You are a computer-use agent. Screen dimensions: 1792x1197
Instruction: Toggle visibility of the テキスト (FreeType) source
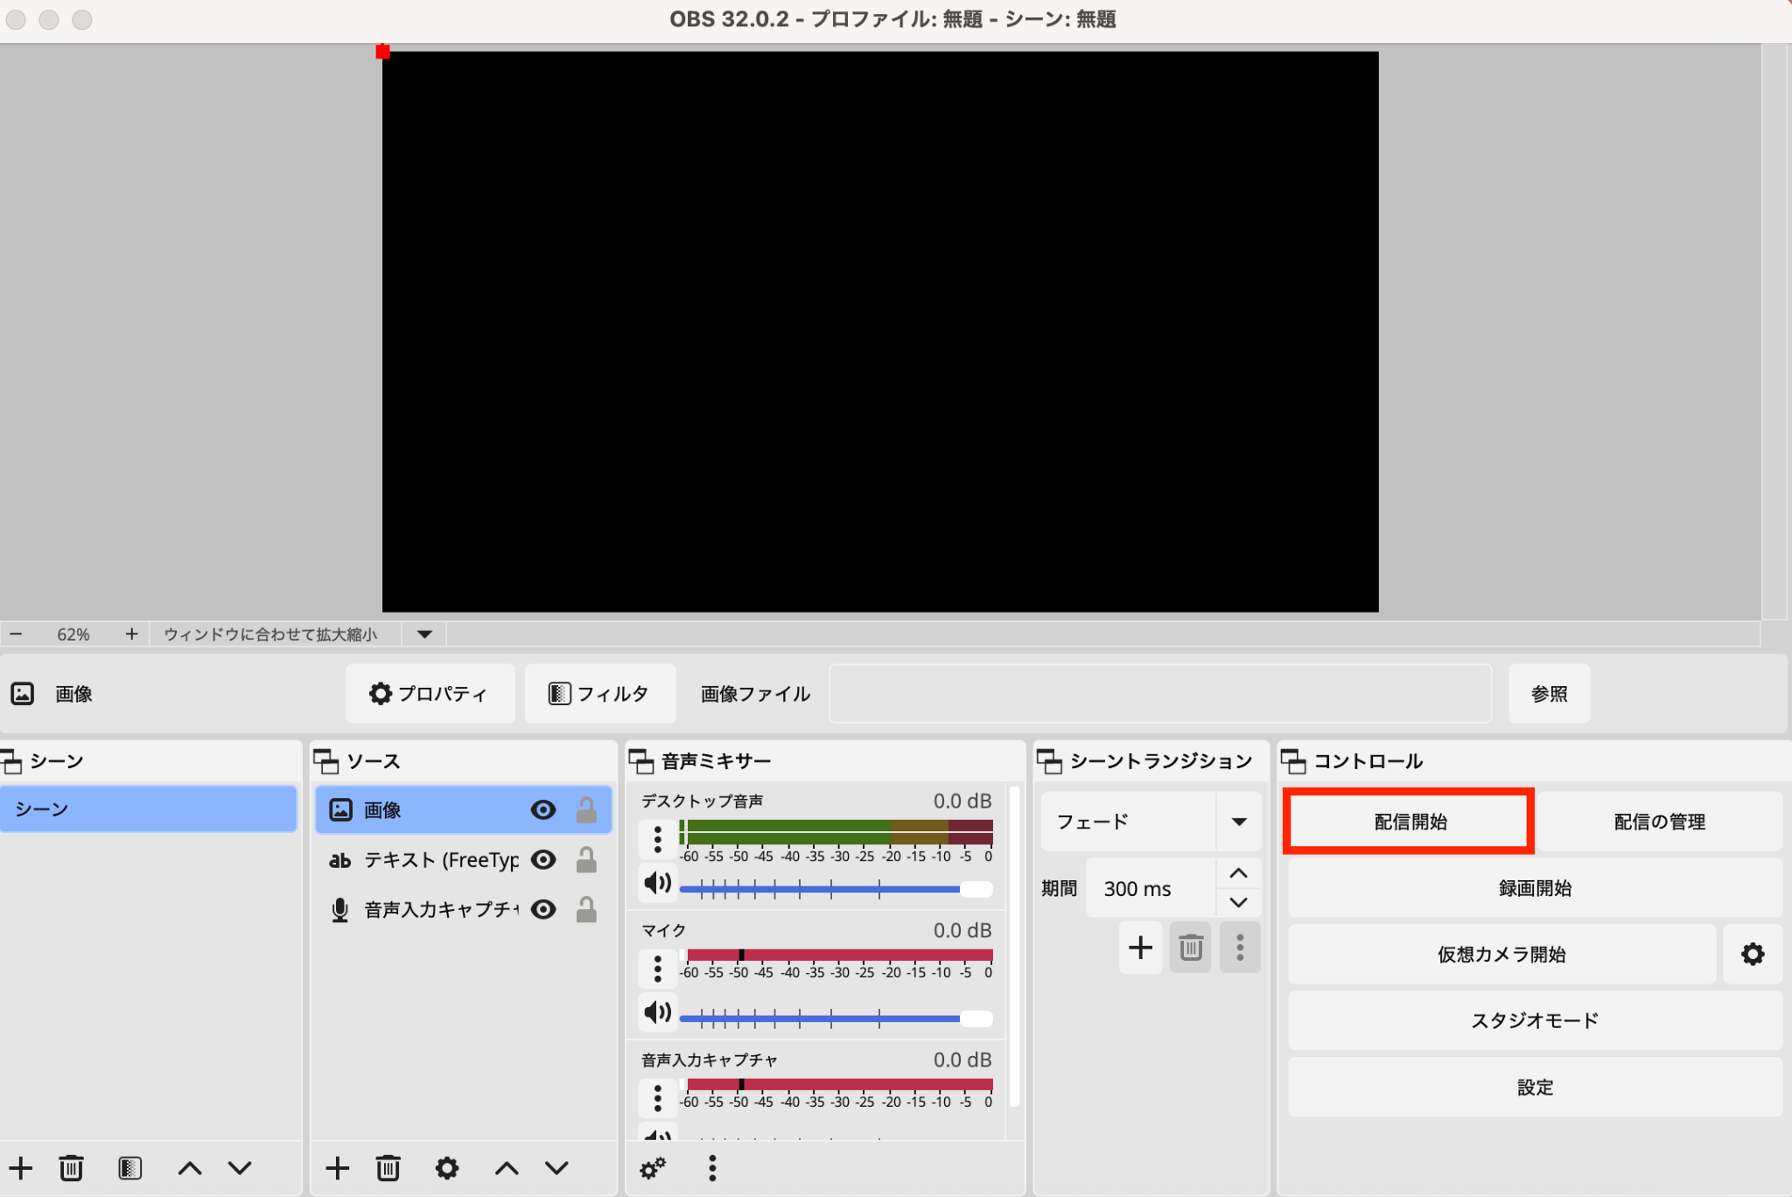click(543, 860)
